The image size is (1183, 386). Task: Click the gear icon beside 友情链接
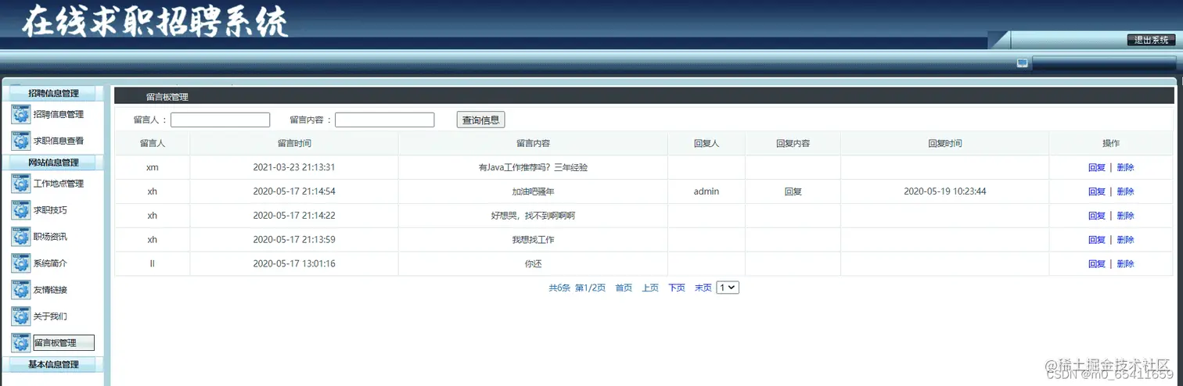(21, 290)
